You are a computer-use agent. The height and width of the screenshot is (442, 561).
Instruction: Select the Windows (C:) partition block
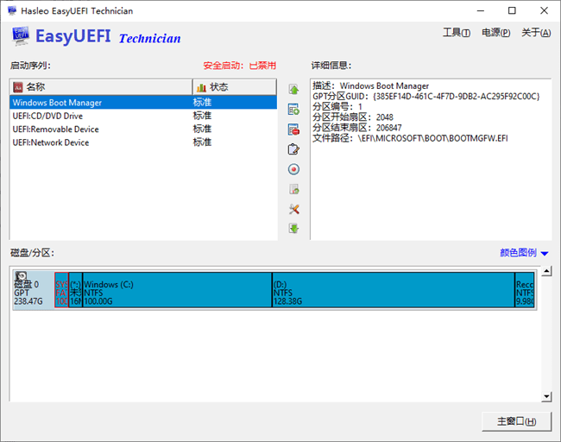coord(176,293)
